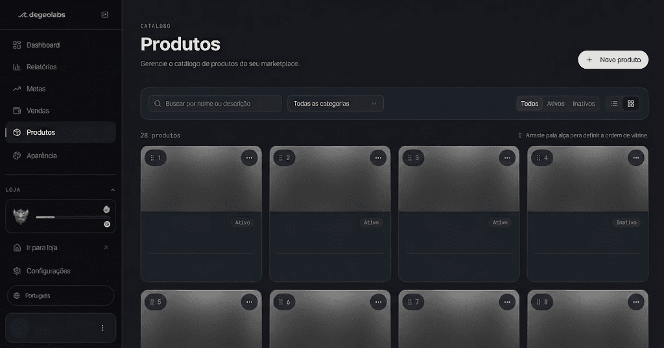Click the Ativo badge on product card 3
Screen dimensions: 664x348
(x=500, y=223)
